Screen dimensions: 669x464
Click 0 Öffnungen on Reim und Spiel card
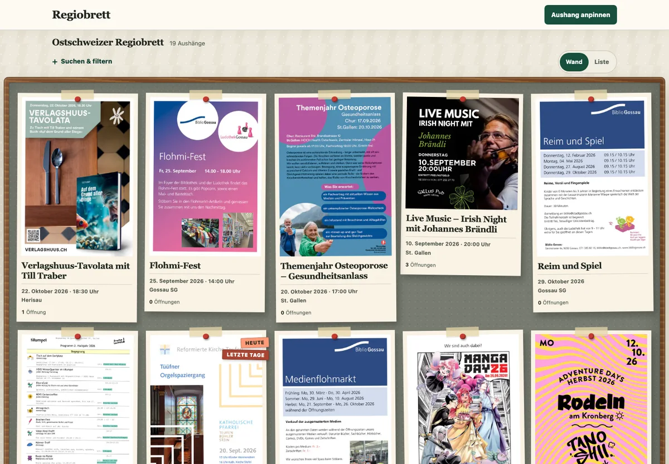point(552,302)
